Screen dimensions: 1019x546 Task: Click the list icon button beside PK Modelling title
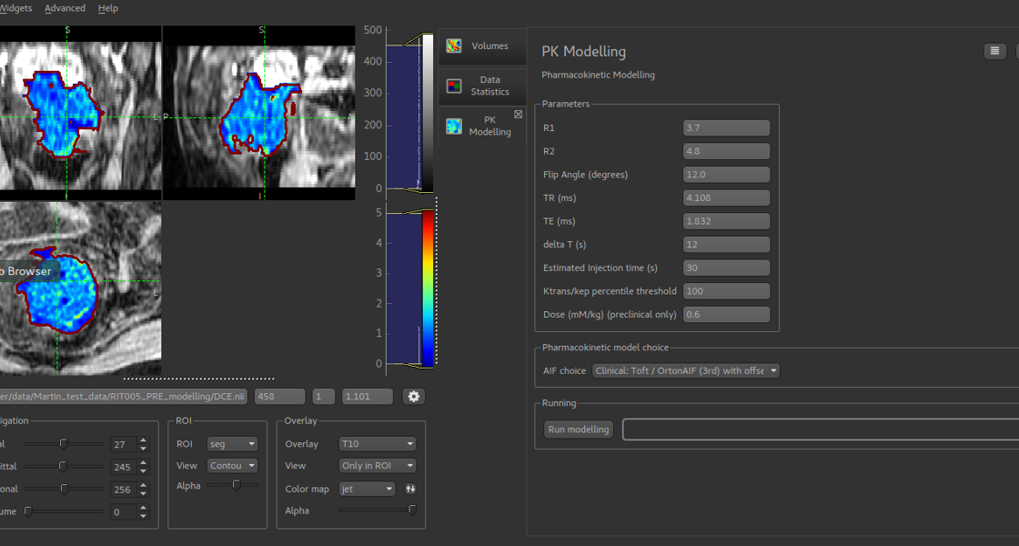coord(994,51)
